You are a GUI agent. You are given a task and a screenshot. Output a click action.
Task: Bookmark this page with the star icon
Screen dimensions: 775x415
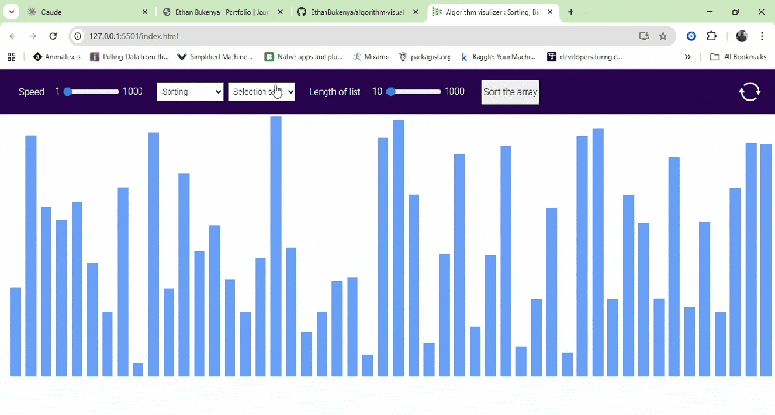tap(663, 36)
